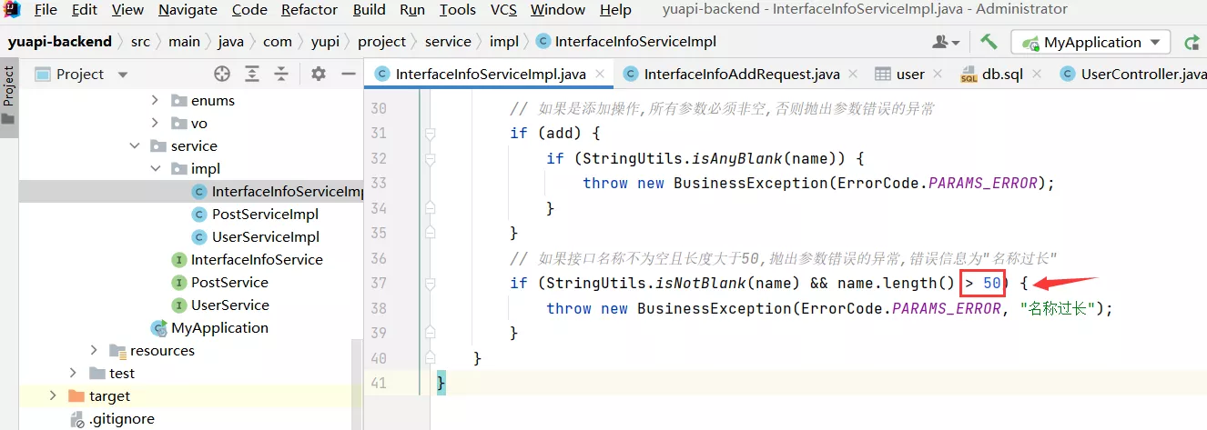Expand the test folder
The image size is (1207, 430).
coord(74,373)
